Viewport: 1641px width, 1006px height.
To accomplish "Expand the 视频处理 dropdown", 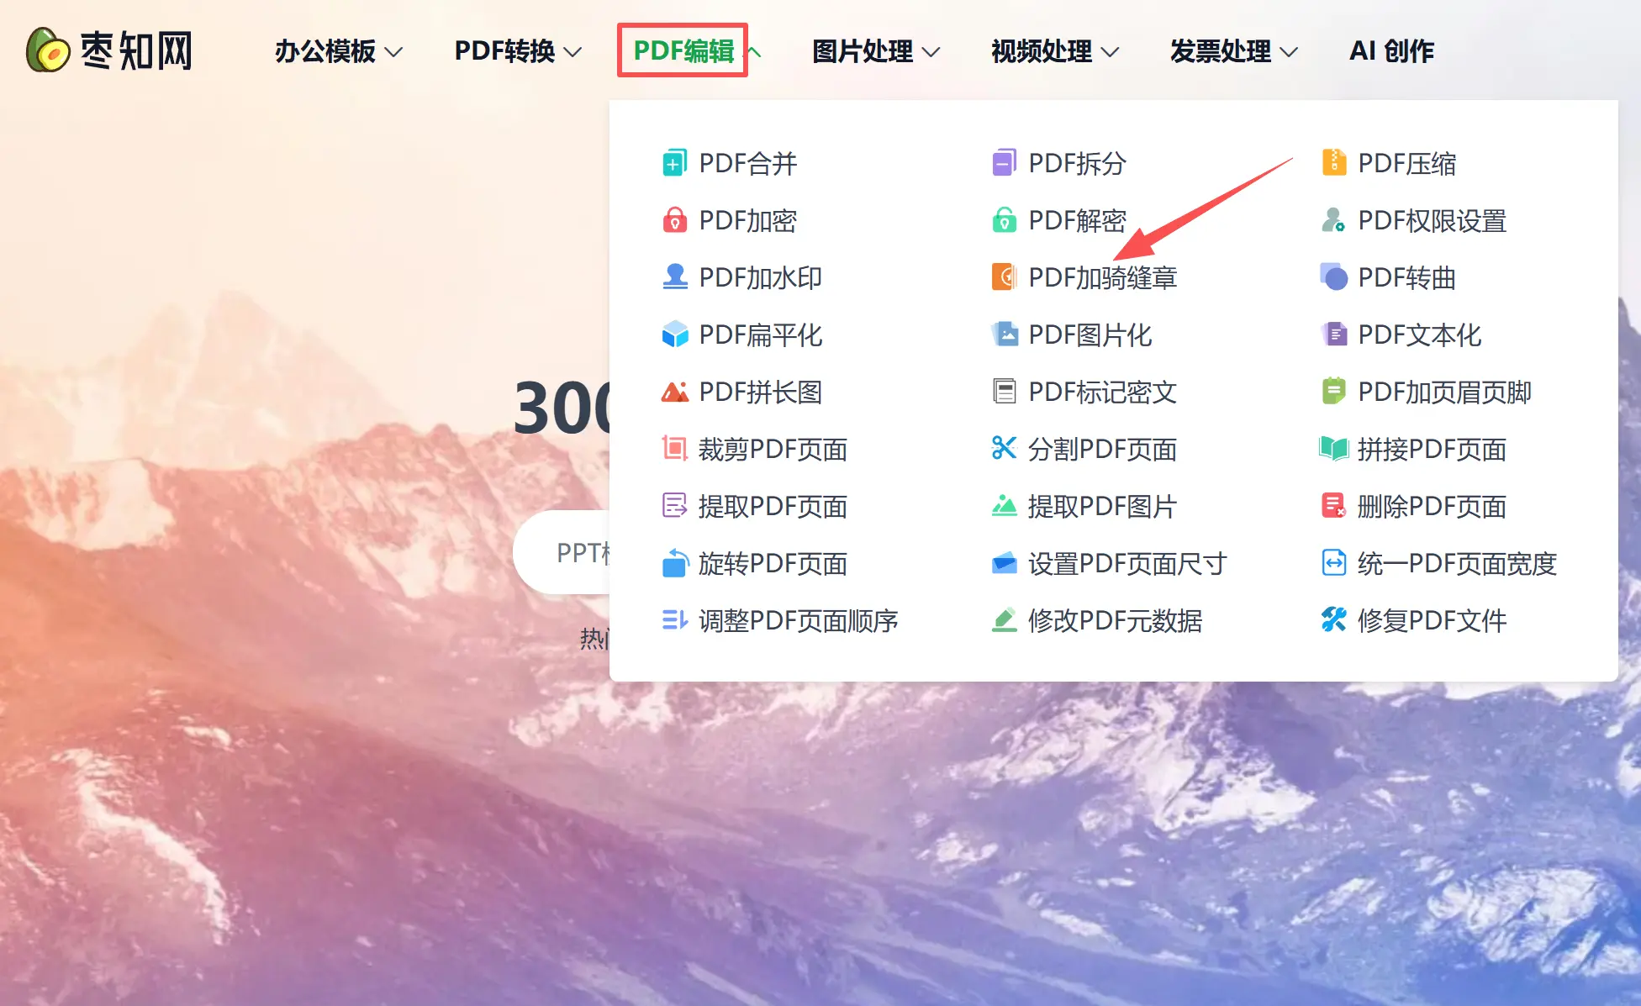I will point(1055,51).
